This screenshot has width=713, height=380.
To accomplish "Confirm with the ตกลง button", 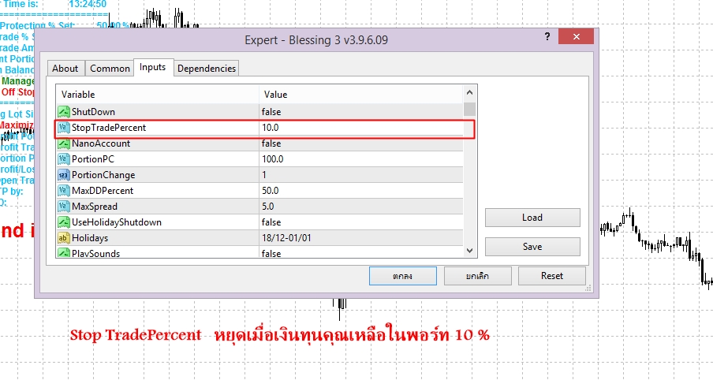I will tap(403, 276).
